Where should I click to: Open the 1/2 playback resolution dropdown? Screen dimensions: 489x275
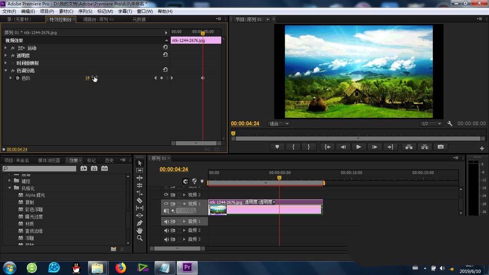point(431,124)
